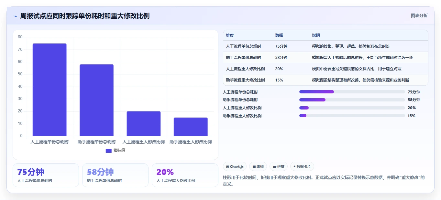Click the title 周报试点应同时跟踪单份耗时和重大修改比例
Viewport: 441px width, 200px height.
tap(85, 16)
